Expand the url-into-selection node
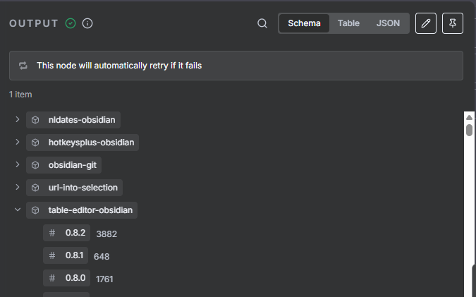Viewport: 476px width, 297px height. click(x=18, y=187)
